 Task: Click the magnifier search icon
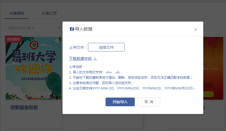[59, 28]
